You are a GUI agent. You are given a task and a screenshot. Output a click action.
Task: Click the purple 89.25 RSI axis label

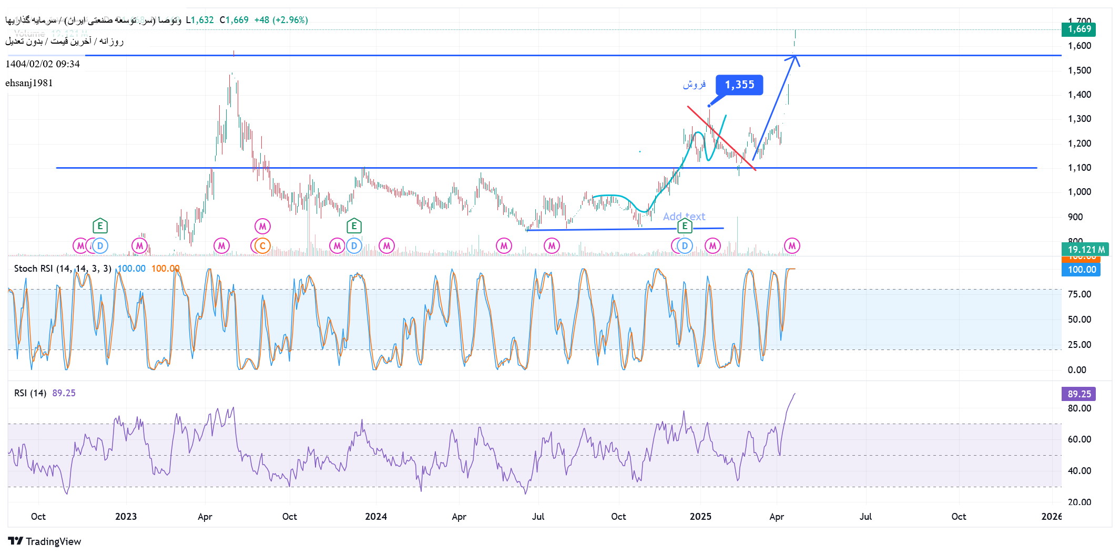click(x=1079, y=394)
